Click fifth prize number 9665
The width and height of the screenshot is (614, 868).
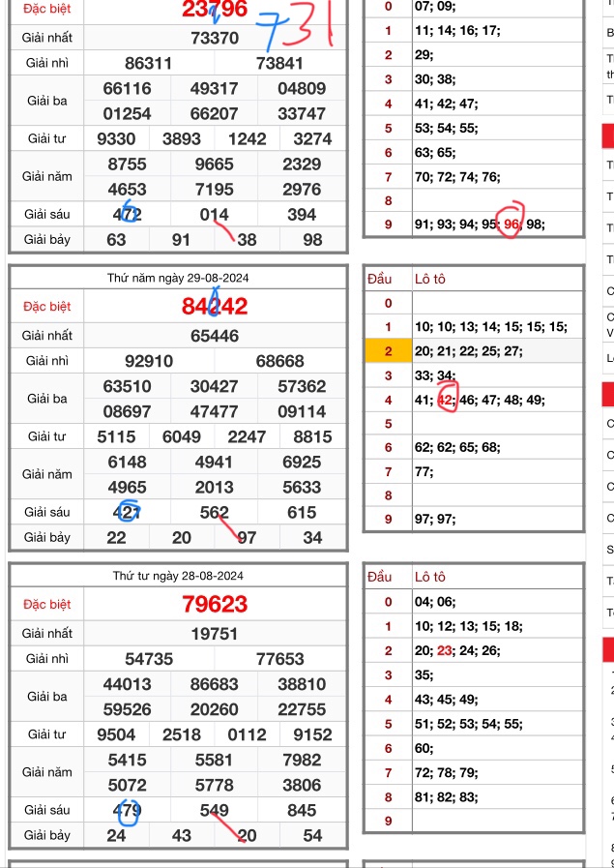214,165
